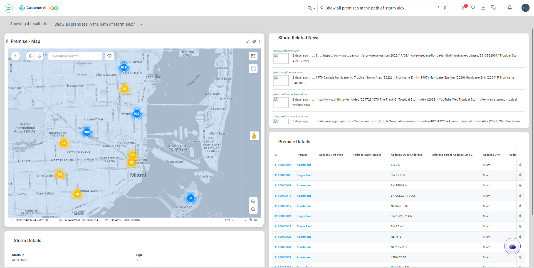Open premise ID 1100000004 link
Viewport: 534px width, 268px height.
click(283, 165)
